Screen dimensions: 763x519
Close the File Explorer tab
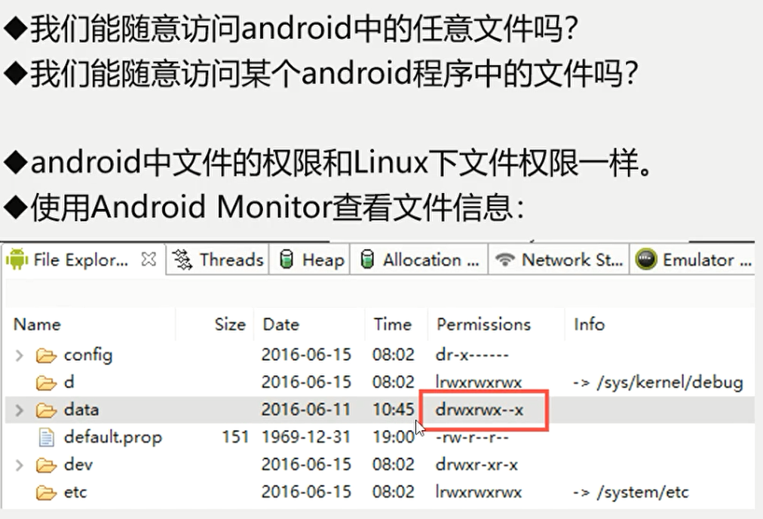[149, 259]
